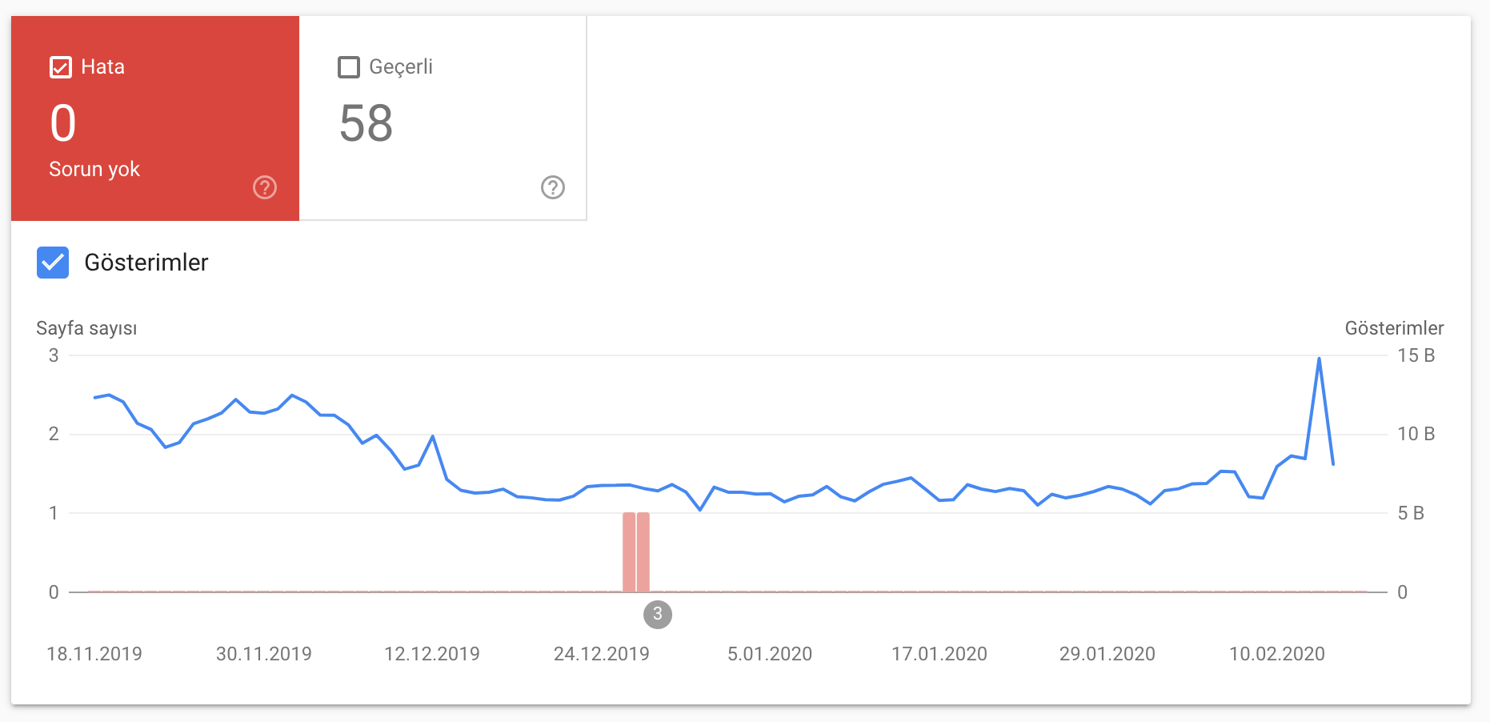Click the second pink error bar
1490x722 pixels.
643,552
